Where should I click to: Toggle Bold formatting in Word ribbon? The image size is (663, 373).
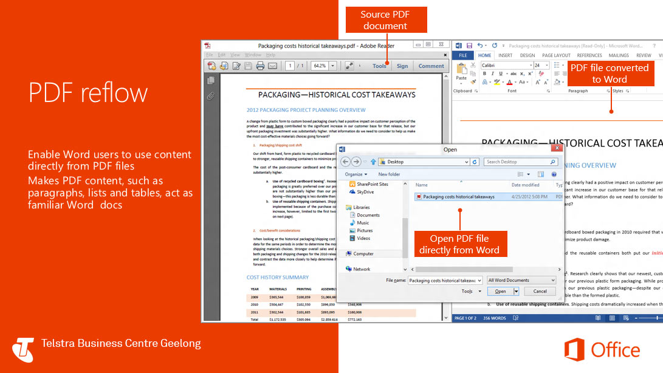tap(484, 74)
